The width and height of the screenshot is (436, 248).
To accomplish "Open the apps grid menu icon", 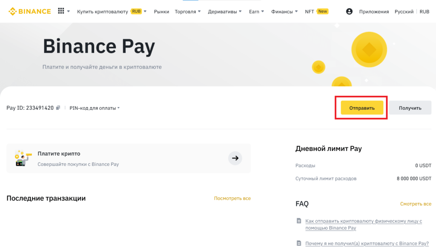I will [x=61, y=11].
